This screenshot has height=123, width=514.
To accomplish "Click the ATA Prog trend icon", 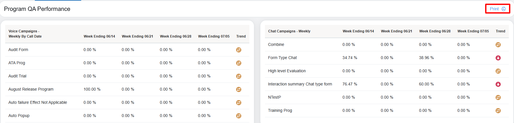I will click(x=239, y=63).
